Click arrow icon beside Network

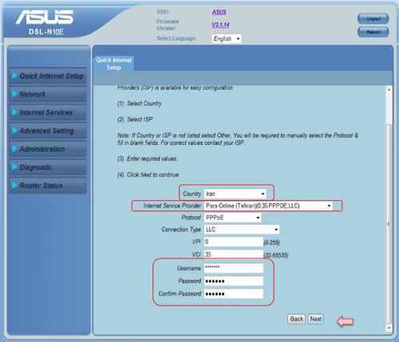(14, 94)
